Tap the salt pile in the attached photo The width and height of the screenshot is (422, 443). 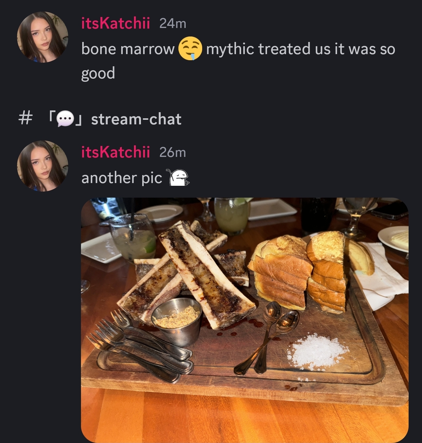coord(317,351)
